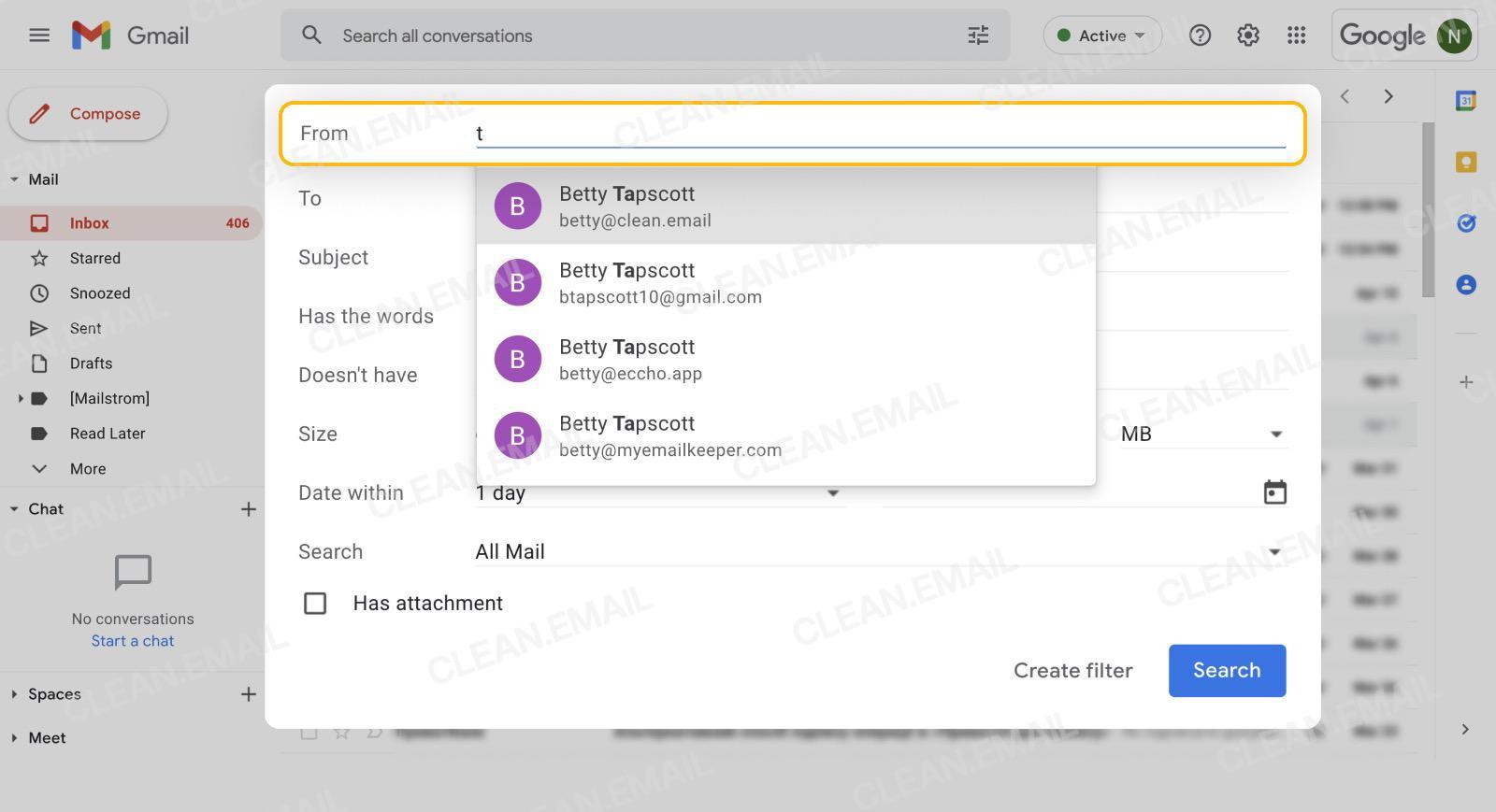Open Settings gear icon
The height and width of the screenshot is (812, 1496).
click(x=1247, y=36)
